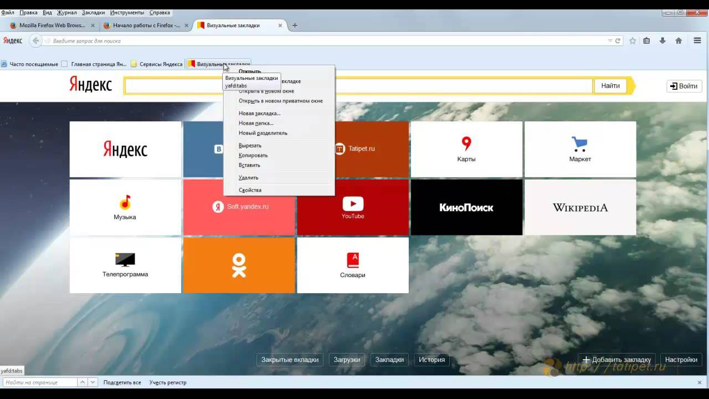This screenshot has width=709, height=399.
Task: Open the Карты tile
Action: (x=466, y=149)
